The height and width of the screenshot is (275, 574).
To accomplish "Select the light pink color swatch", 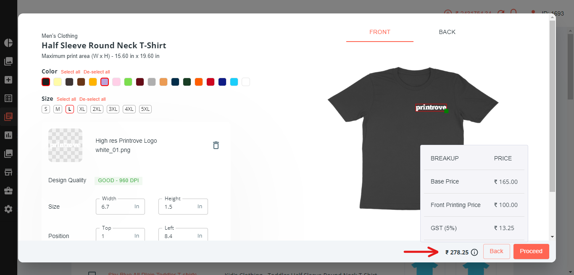I will (x=116, y=82).
